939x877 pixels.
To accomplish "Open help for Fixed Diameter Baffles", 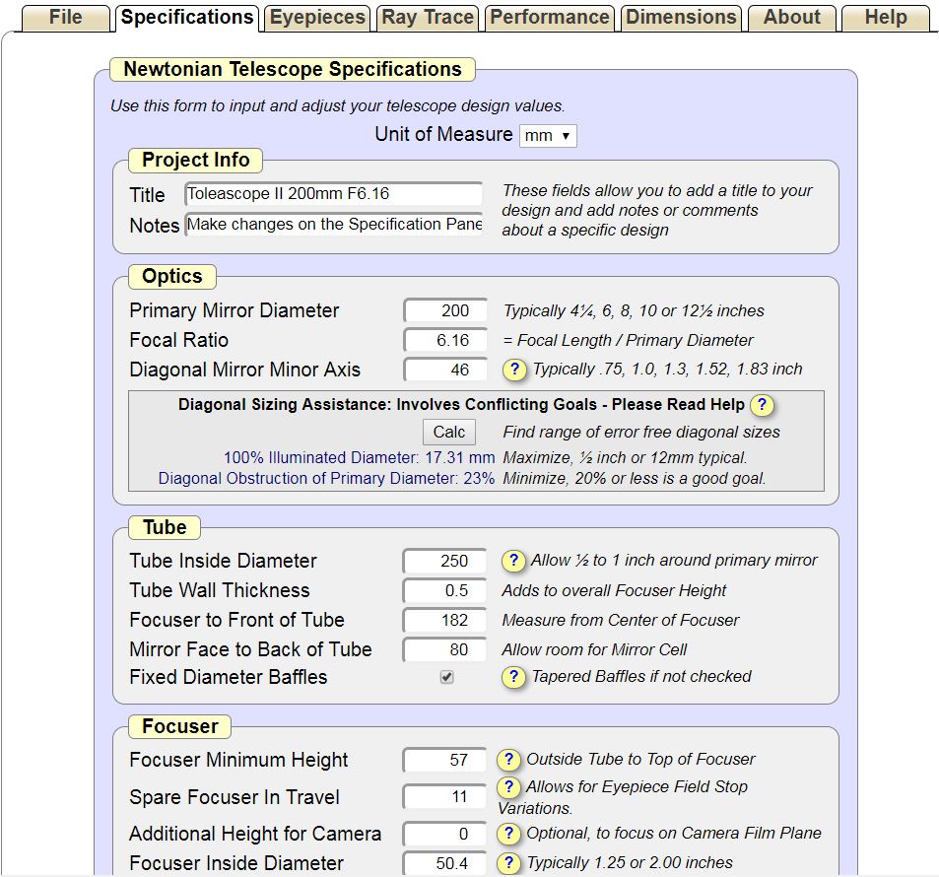I will coord(513,677).
